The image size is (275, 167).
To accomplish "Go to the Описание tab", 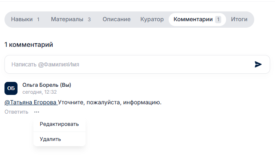I will tap(117, 19).
